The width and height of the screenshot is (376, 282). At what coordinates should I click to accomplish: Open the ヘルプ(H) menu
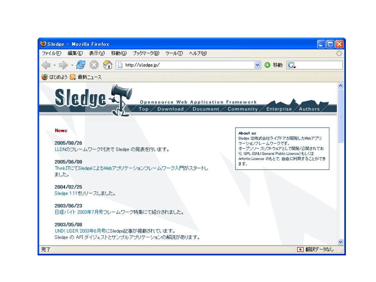(x=197, y=53)
